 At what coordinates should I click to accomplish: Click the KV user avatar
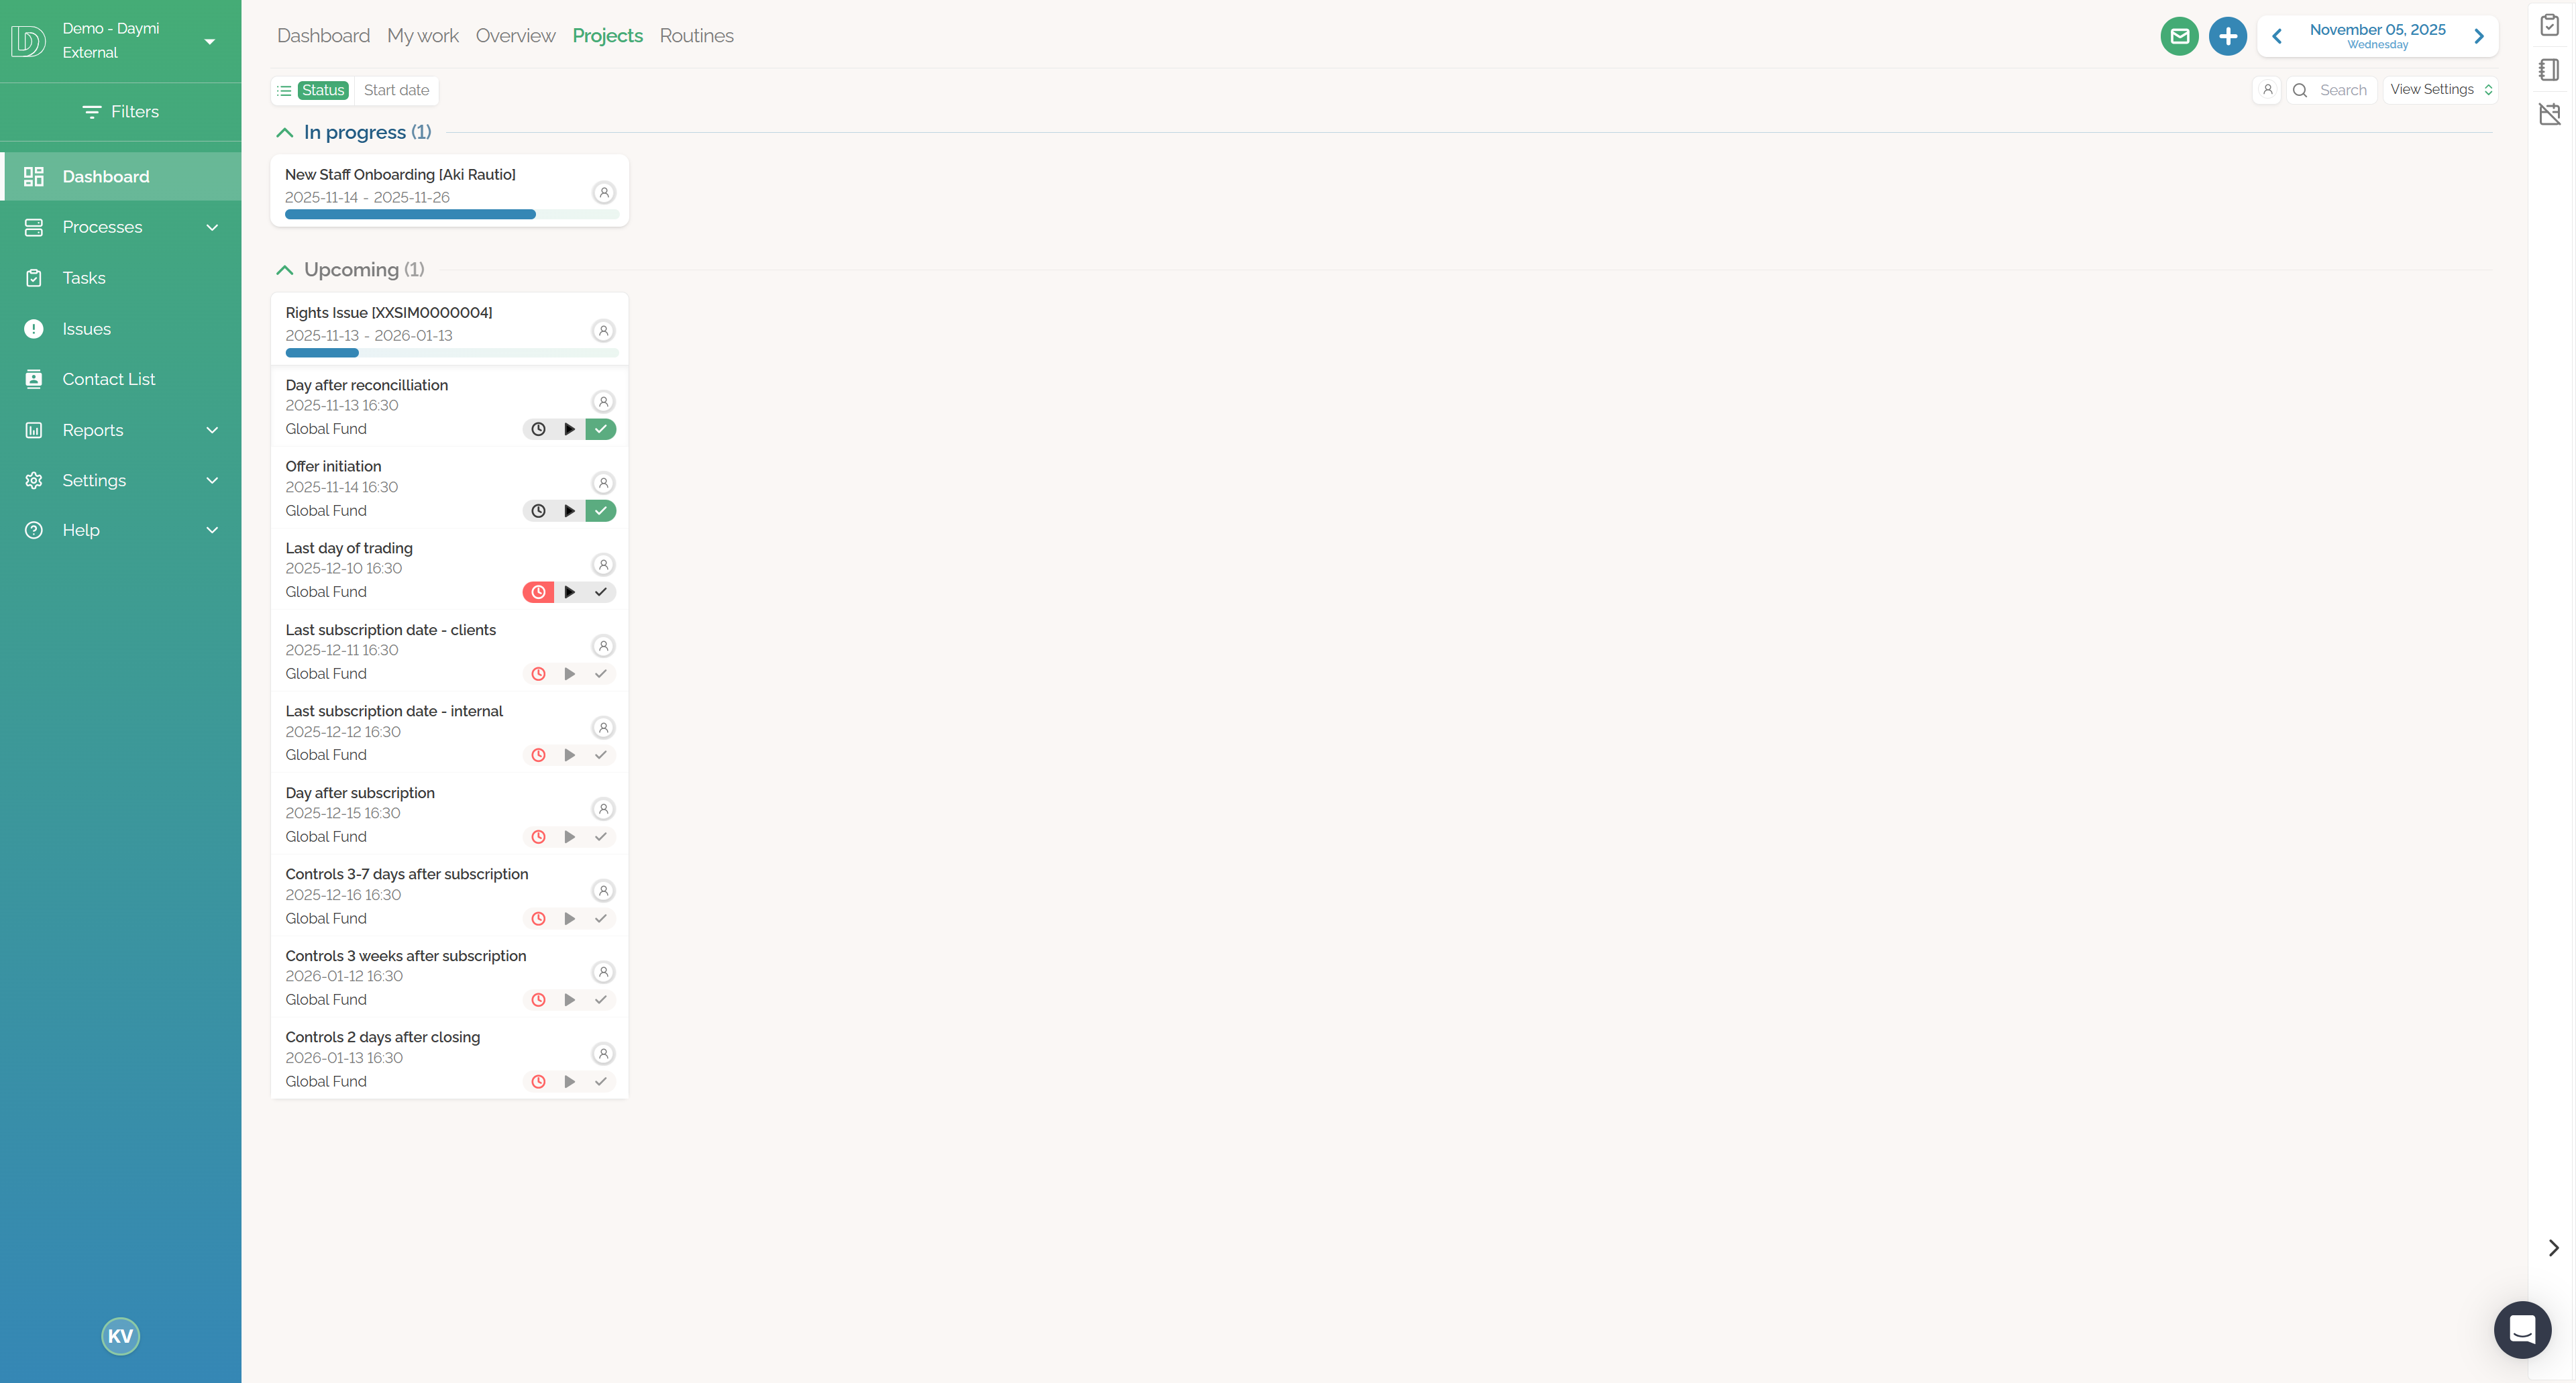click(120, 1336)
